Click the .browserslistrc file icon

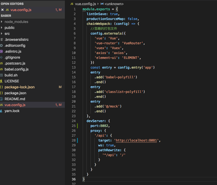pyautogui.click(x=2, y=39)
